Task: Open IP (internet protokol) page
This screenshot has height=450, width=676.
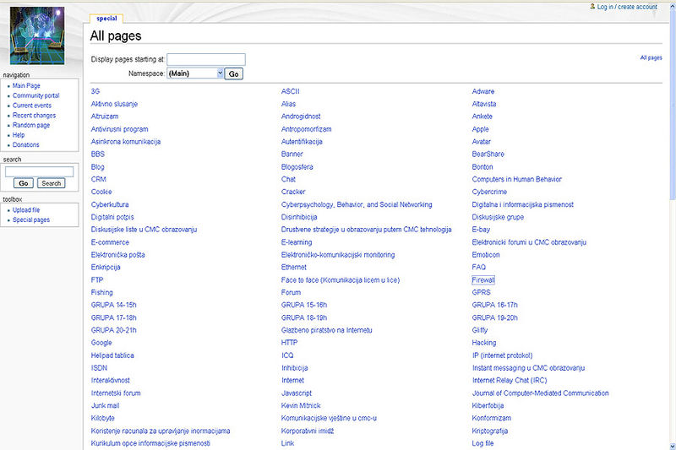Action: pyautogui.click(x=502, y=355)
